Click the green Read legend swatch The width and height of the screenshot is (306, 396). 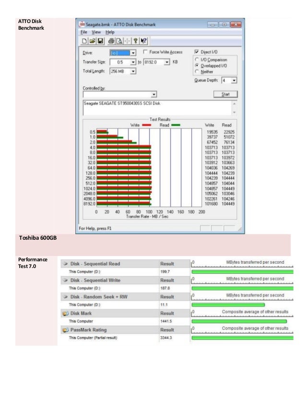(176, 125)
